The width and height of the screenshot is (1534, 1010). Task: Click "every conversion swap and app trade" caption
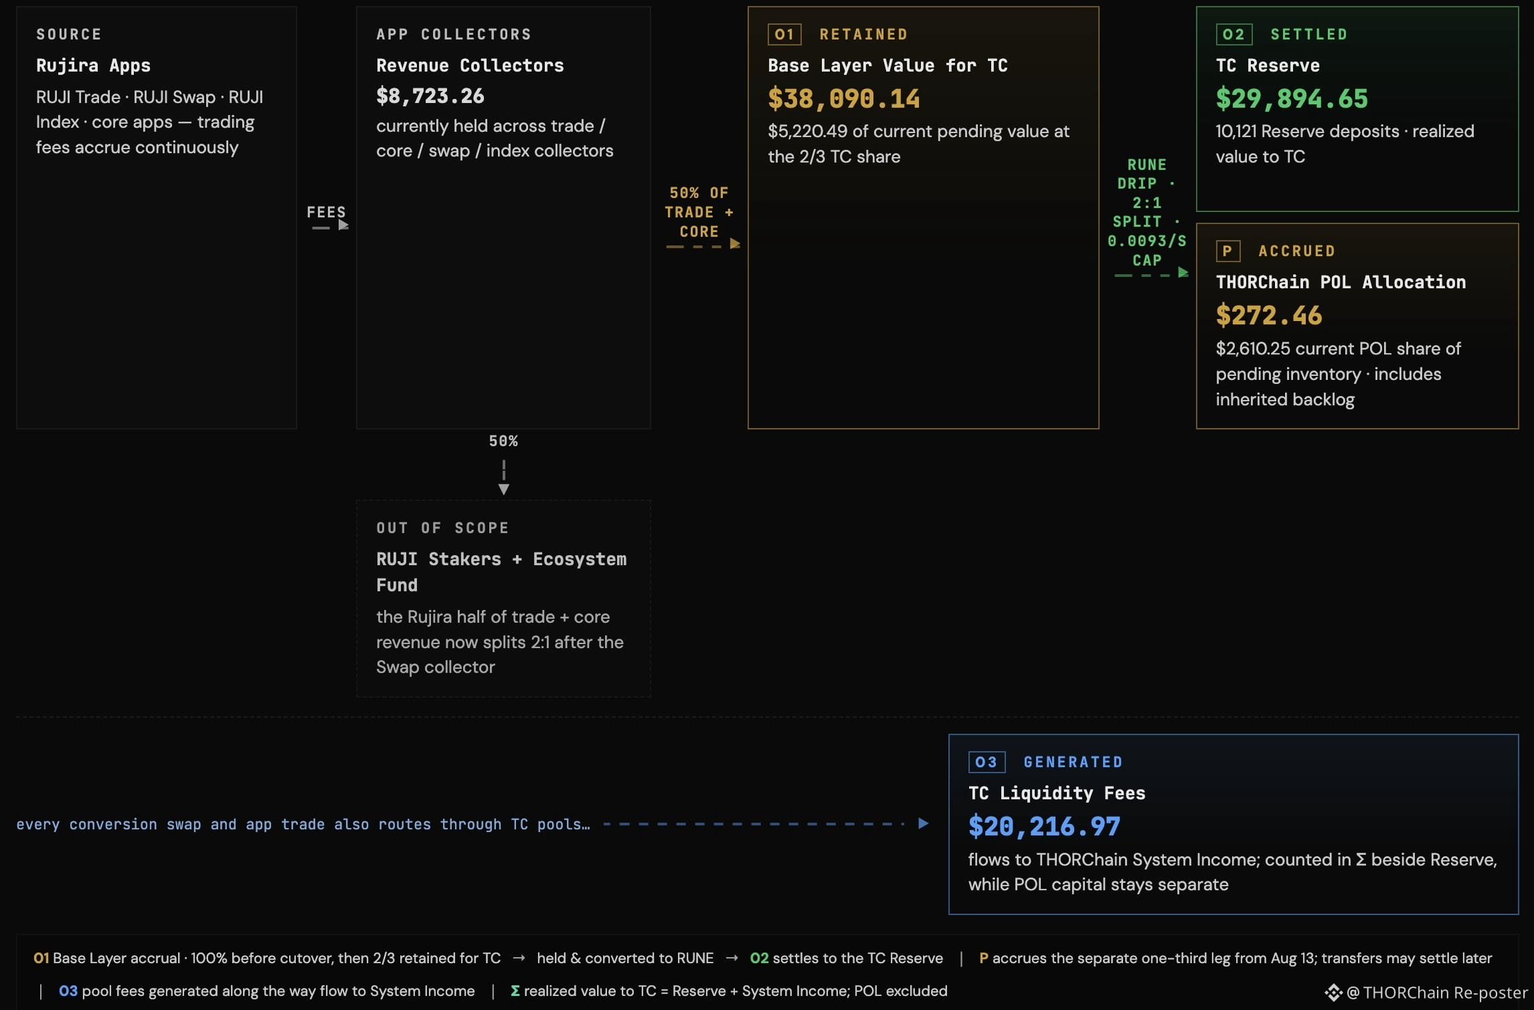pyautogui.click(x=303, y=824)
